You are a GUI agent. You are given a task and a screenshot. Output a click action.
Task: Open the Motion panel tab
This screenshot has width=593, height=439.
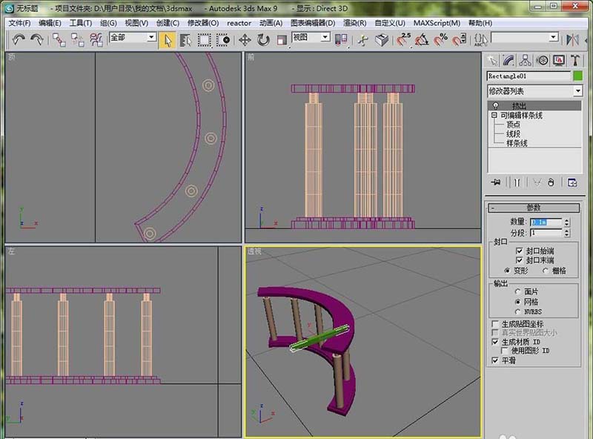(543, 61)
